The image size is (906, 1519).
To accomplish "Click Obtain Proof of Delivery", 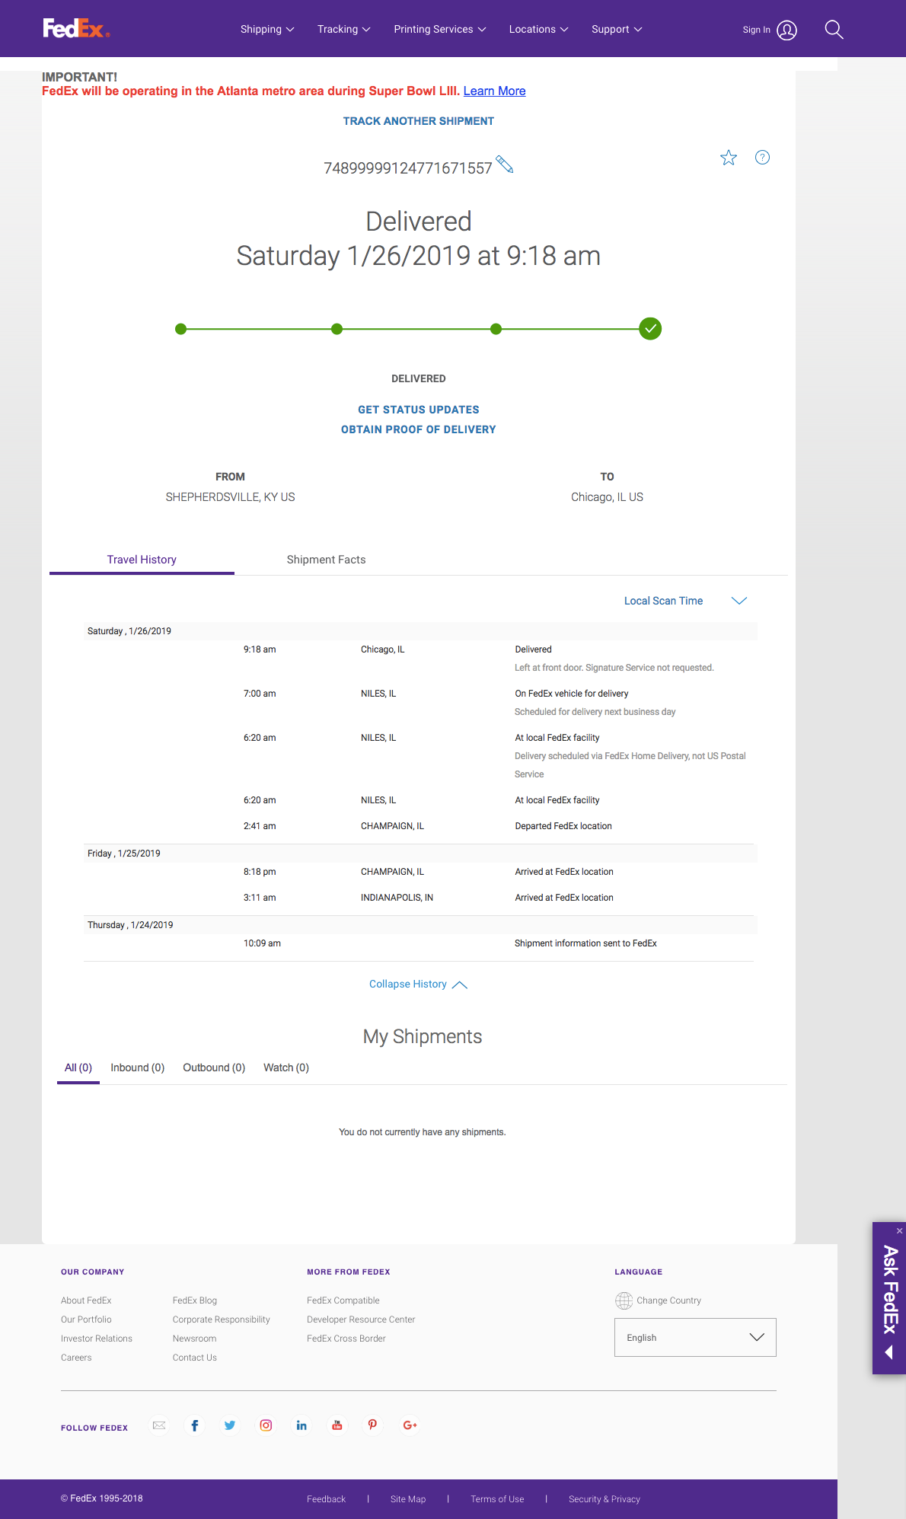I will click(419, 429).
